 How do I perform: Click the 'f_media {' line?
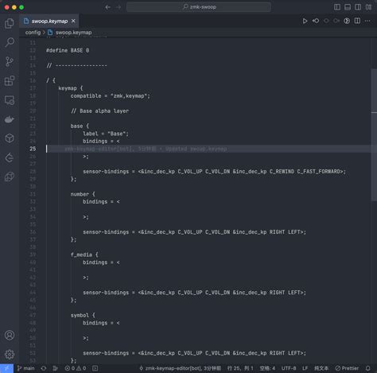pos(84,254)
